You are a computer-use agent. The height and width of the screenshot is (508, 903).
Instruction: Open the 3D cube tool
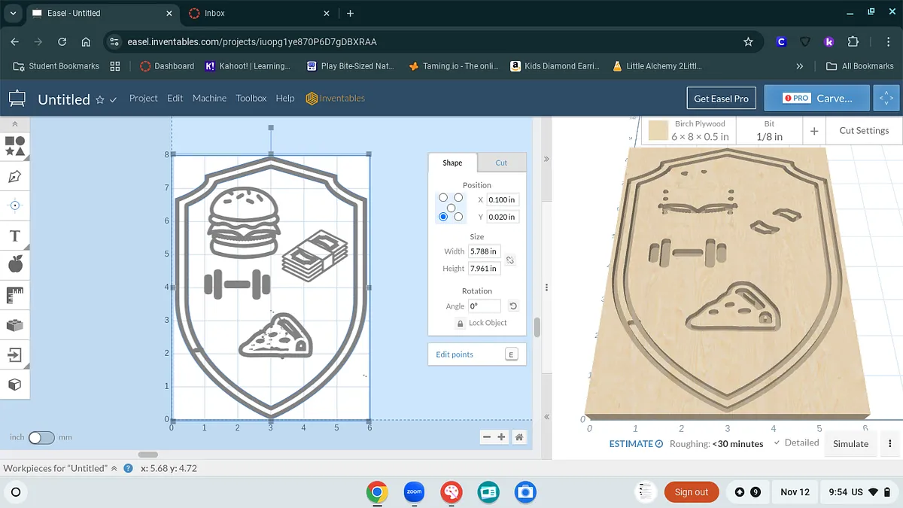click(14, 385)
